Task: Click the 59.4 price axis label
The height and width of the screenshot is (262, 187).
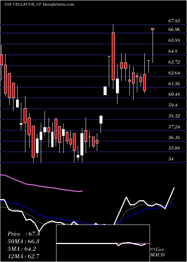Action: (x=173, y=105)
